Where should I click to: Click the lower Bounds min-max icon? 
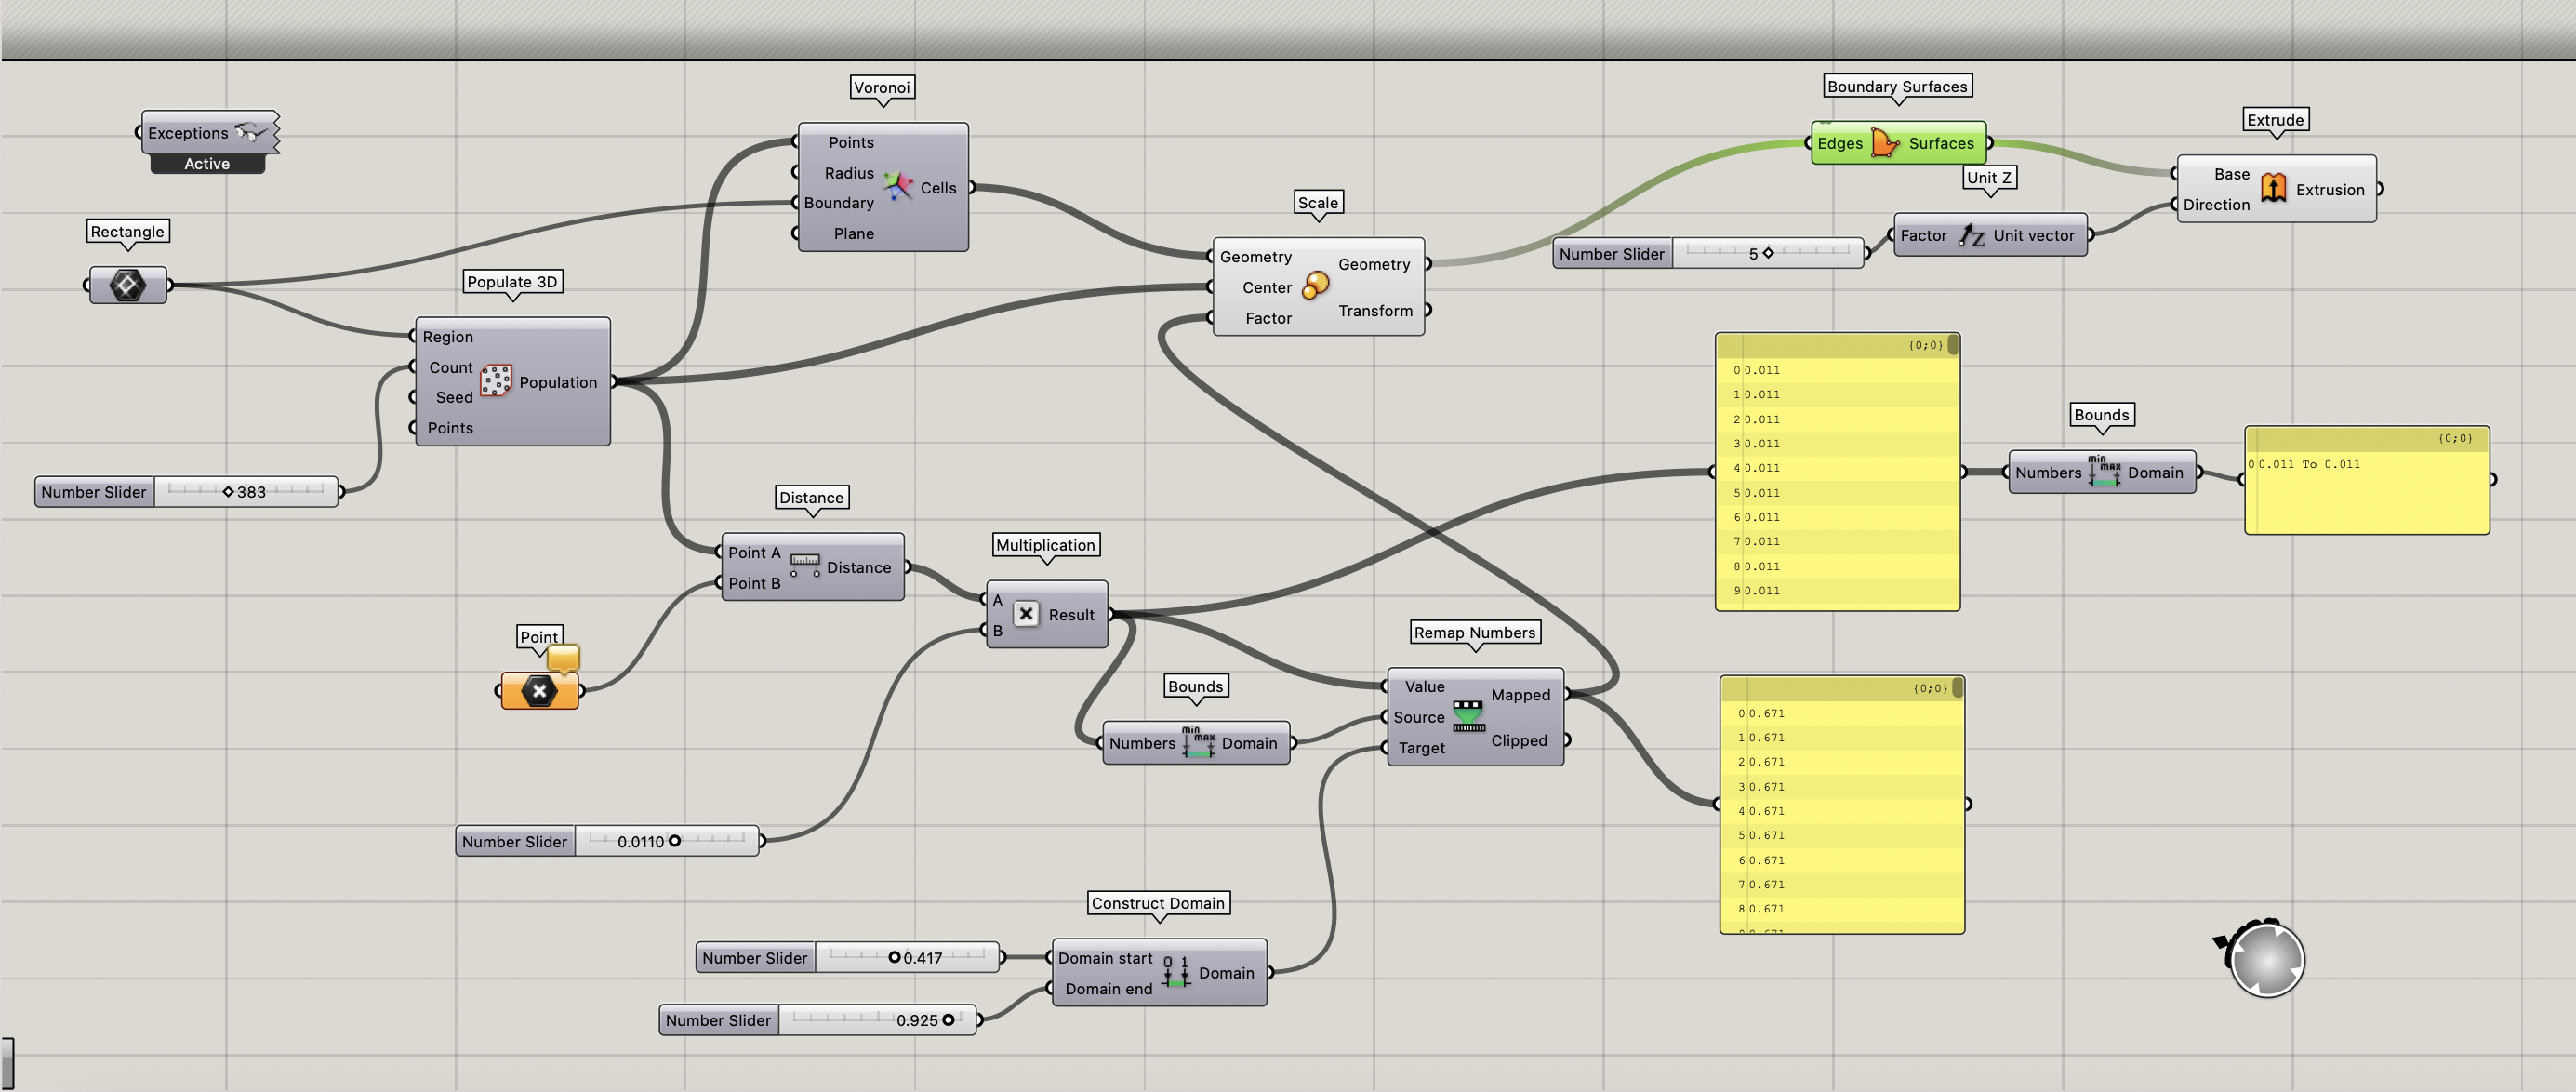pos(1198,742)
